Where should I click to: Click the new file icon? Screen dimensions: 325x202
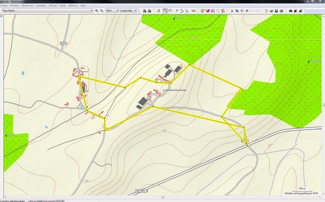(x=266, y=11)
